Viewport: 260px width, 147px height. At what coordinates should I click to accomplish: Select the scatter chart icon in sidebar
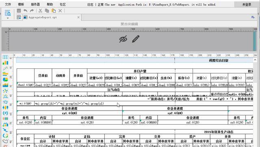[x=5, y=91]
